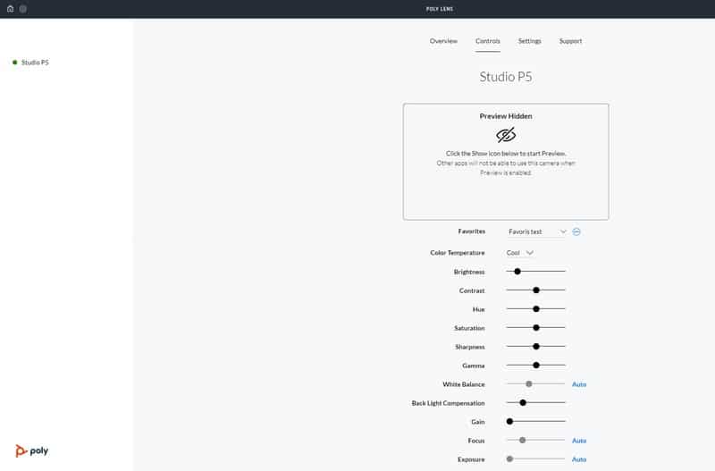
Task: Click the Preview Hidden heading
Action: pos(506,116)
